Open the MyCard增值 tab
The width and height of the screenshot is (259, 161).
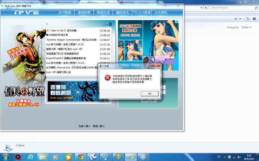click(x=141, y=13)
